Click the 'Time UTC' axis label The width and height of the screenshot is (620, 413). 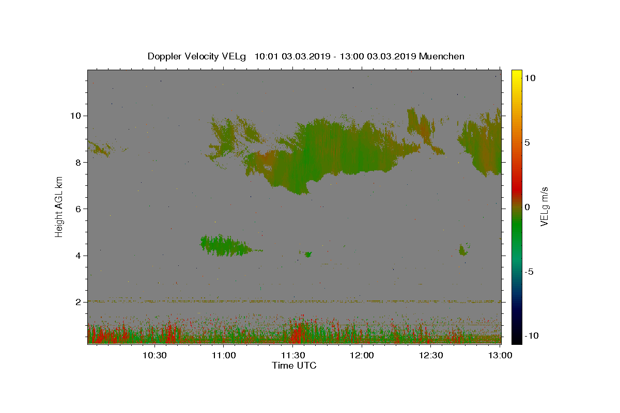pos(294,366)
